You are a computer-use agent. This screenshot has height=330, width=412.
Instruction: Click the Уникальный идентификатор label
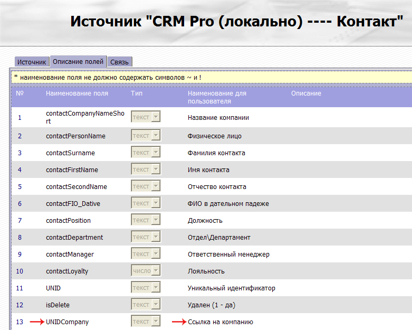pos(232,288)
